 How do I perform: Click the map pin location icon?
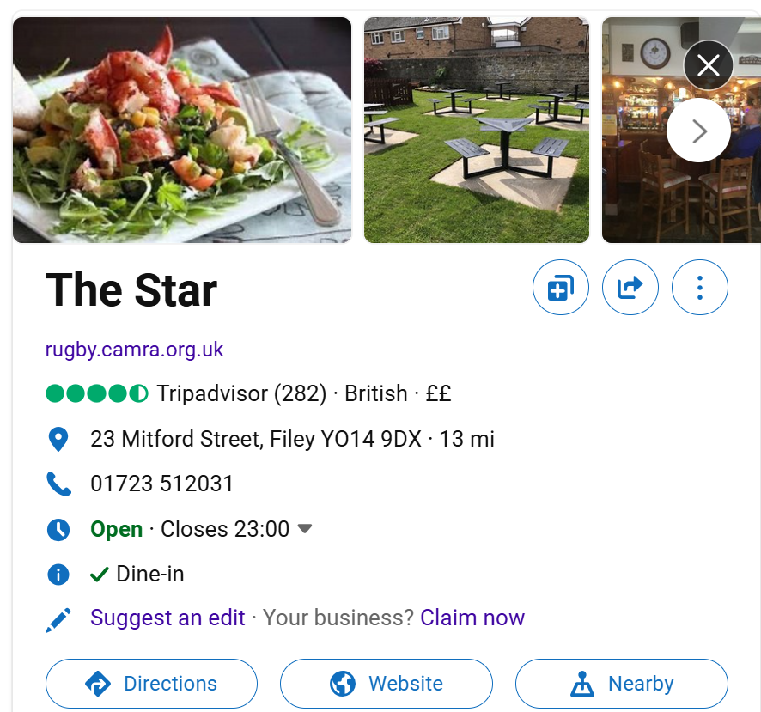click(58, 440)
